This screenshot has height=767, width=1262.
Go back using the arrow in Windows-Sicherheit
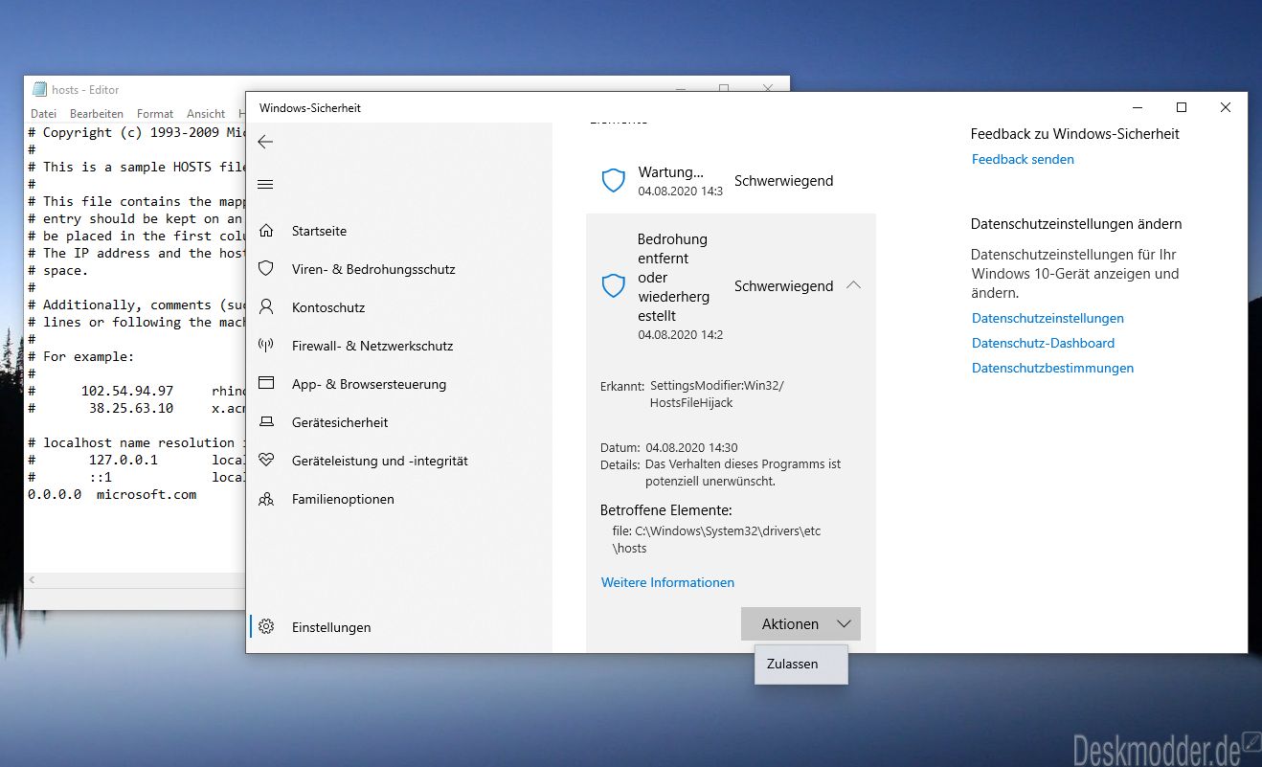tap(265, 142)
